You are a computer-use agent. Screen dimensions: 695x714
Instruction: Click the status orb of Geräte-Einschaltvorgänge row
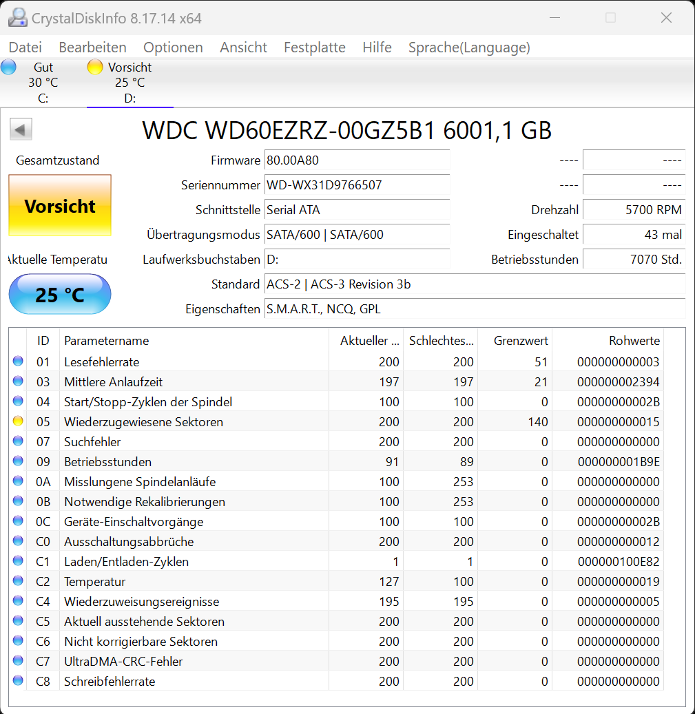click(x=18, y=521)
